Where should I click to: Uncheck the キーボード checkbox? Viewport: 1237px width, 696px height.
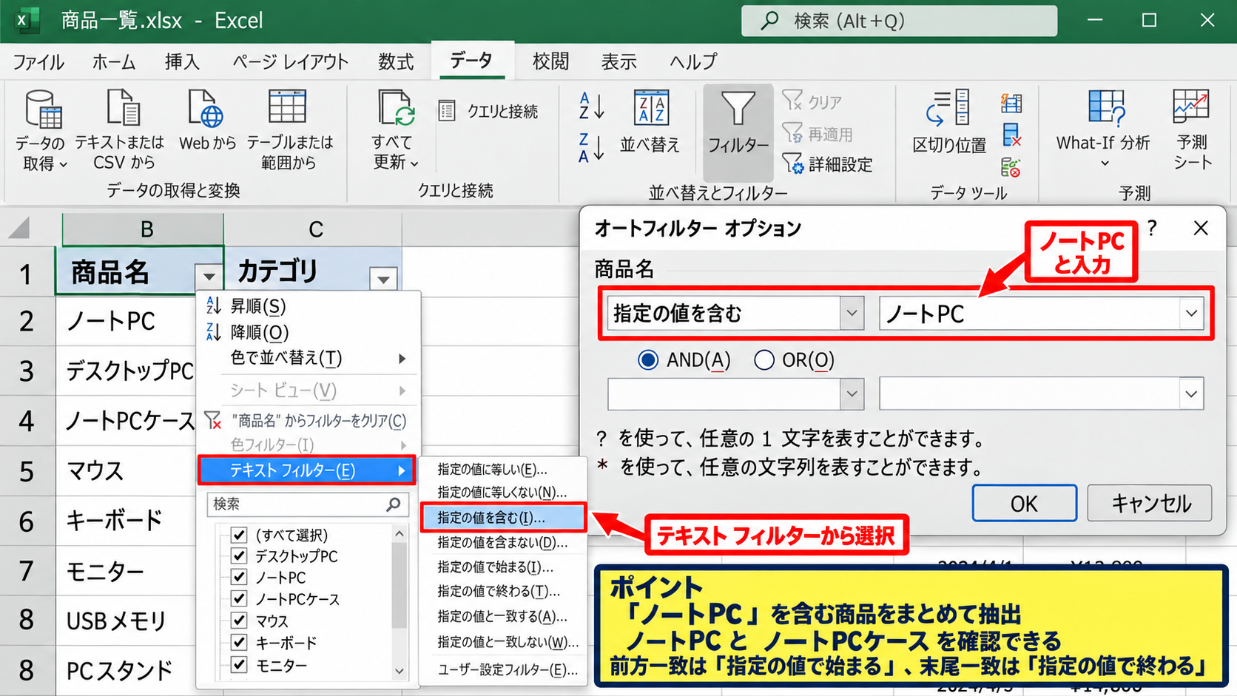tap(238, 642)
